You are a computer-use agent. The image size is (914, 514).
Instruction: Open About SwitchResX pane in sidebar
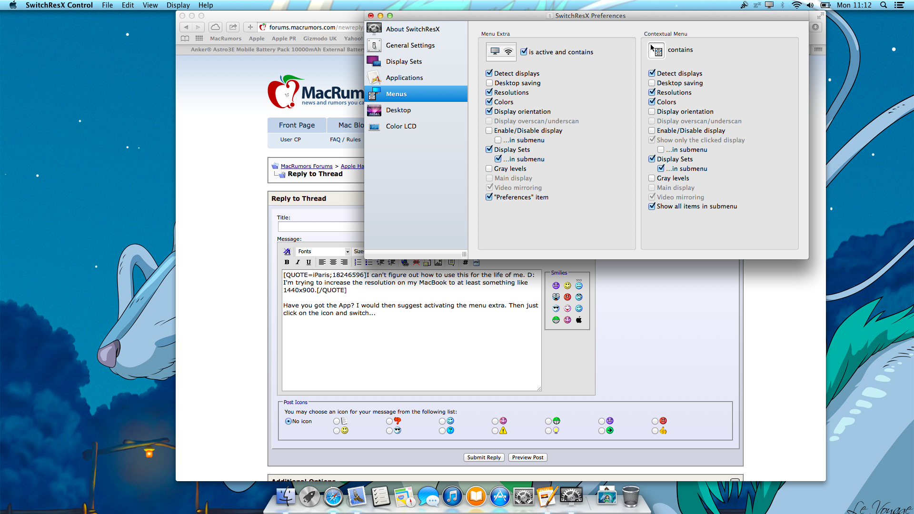tap(416, 29)
